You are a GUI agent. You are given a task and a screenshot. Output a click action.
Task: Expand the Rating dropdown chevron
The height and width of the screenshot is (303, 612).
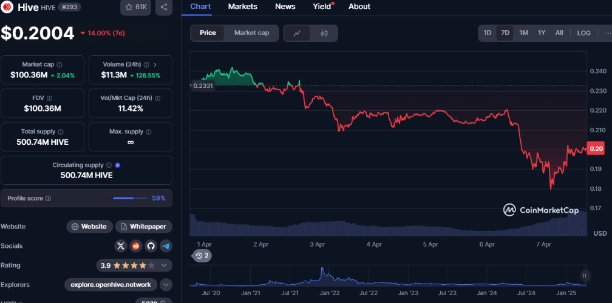pos(165,265)
